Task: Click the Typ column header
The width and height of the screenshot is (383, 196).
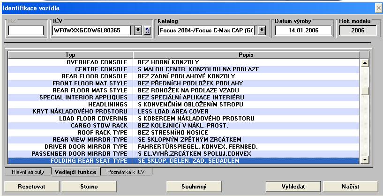Action: (x=70, y=55)
